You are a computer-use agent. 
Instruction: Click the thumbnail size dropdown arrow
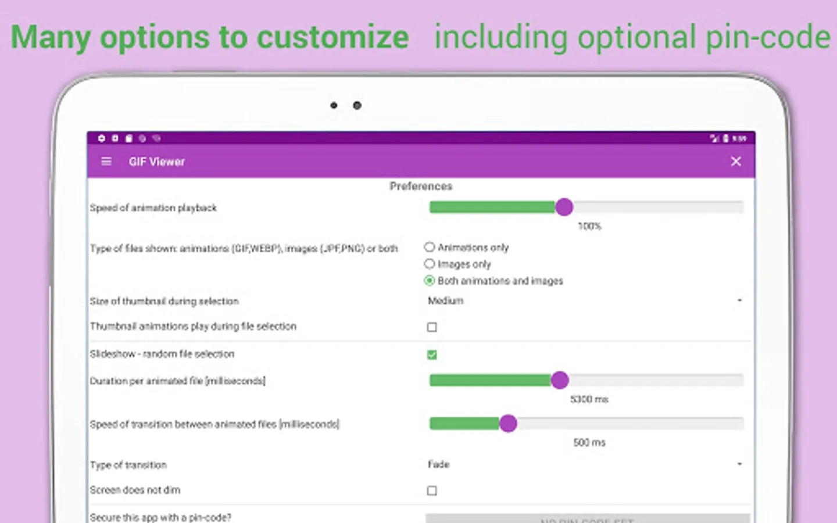point(739,300)
